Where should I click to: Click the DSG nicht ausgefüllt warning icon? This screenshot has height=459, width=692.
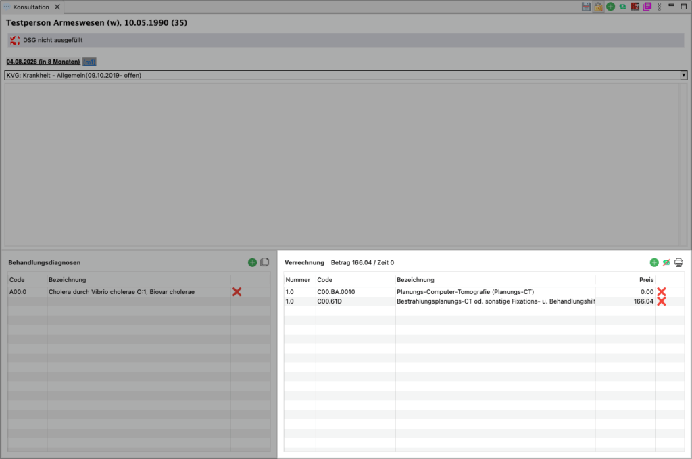(15, 41)
